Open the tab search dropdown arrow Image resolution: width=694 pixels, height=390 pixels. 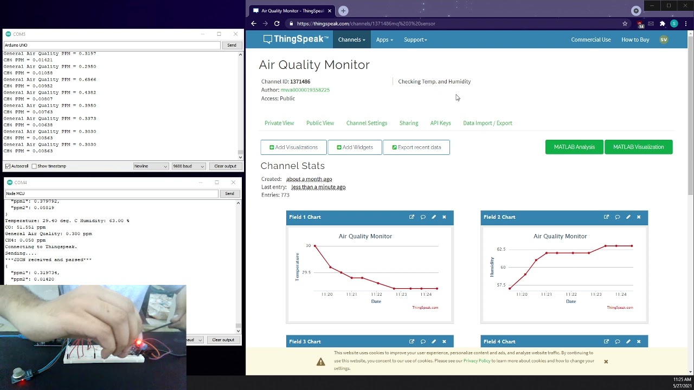coord(636,11)
